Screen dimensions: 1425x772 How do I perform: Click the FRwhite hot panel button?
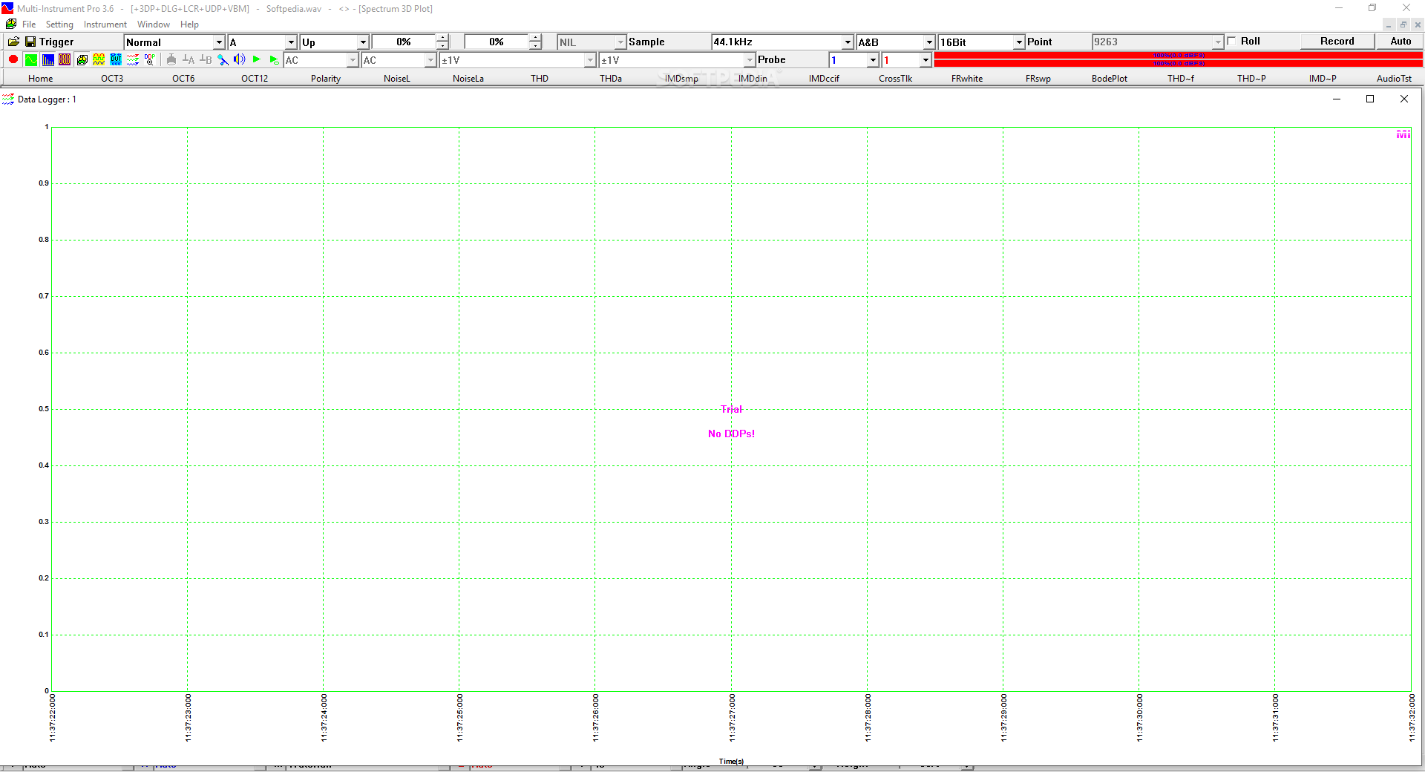[x=967, y=78]
